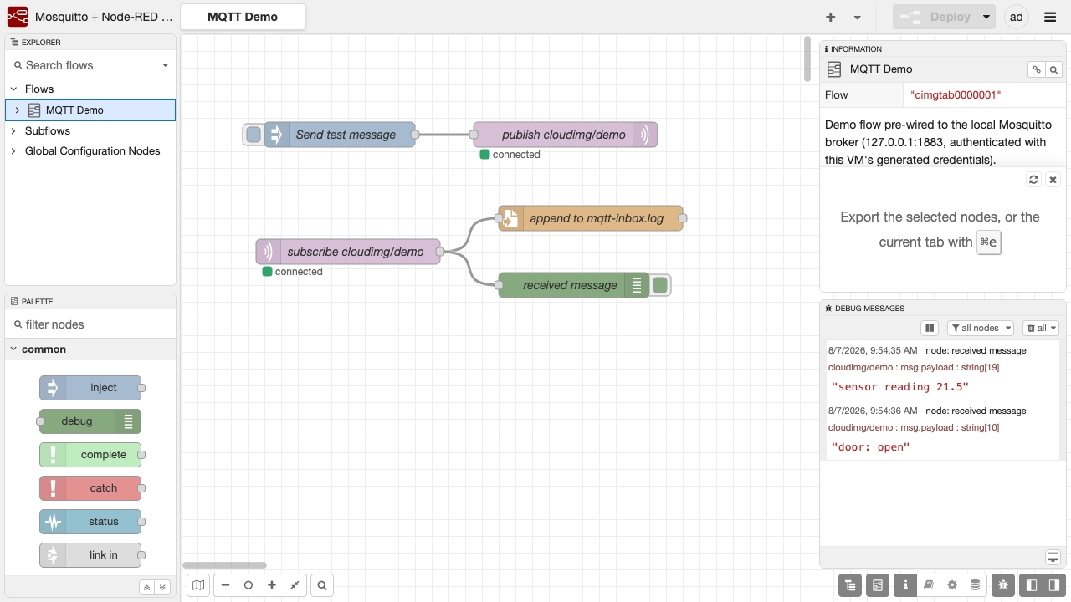
Task: Select the complete node in palette
Action: coord(90,455)
